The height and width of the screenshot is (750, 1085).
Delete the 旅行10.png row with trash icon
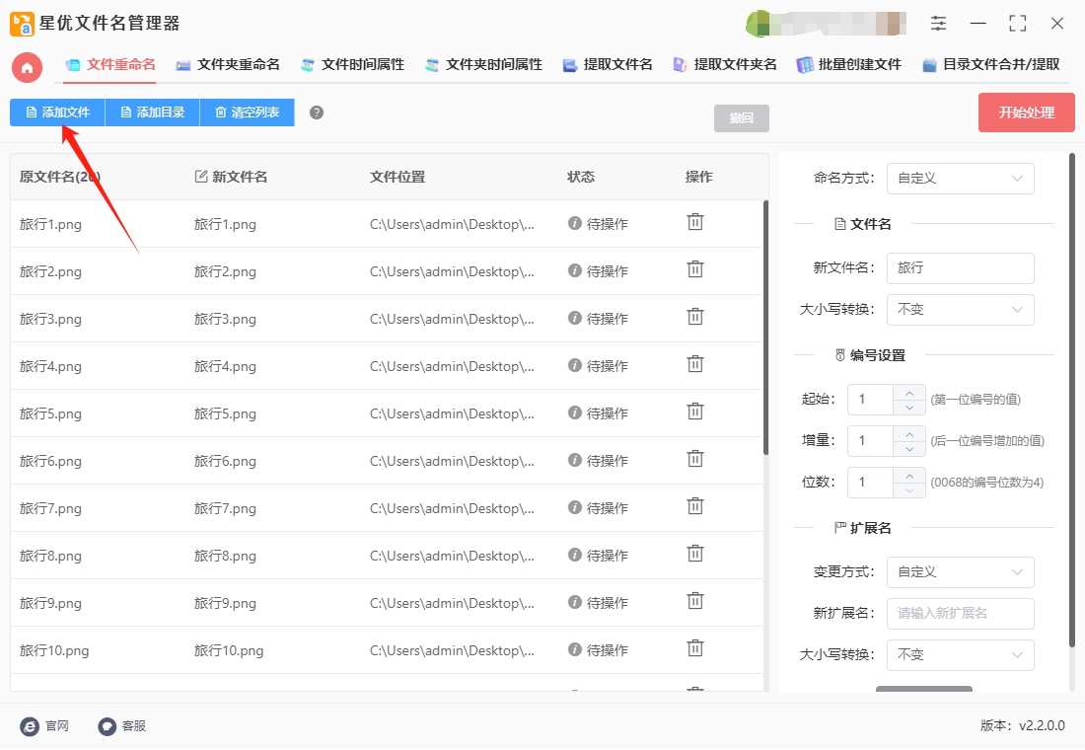695,649
